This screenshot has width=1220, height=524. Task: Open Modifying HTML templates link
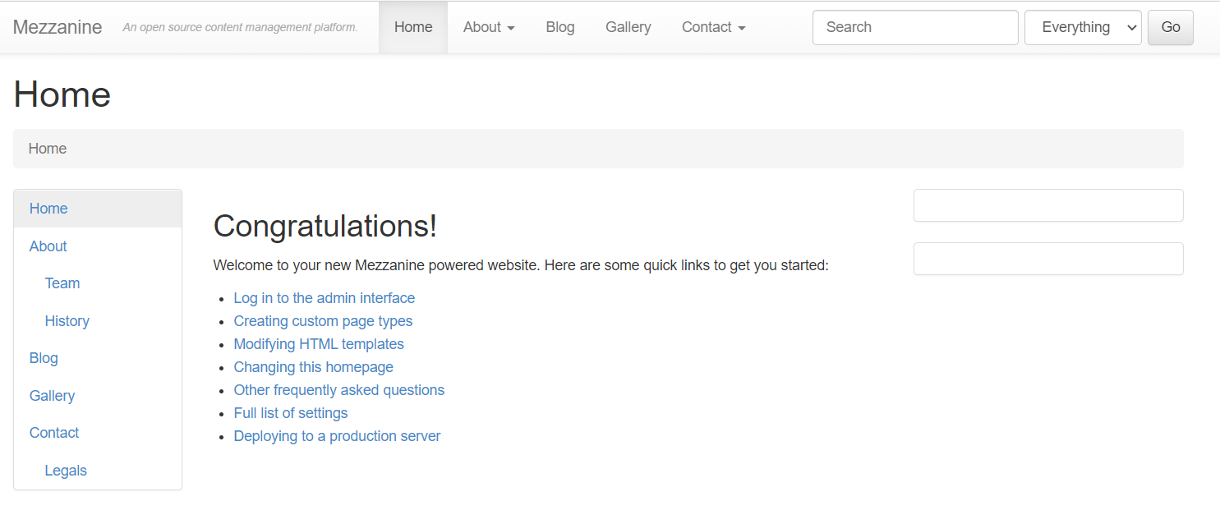tap(319, 344)
